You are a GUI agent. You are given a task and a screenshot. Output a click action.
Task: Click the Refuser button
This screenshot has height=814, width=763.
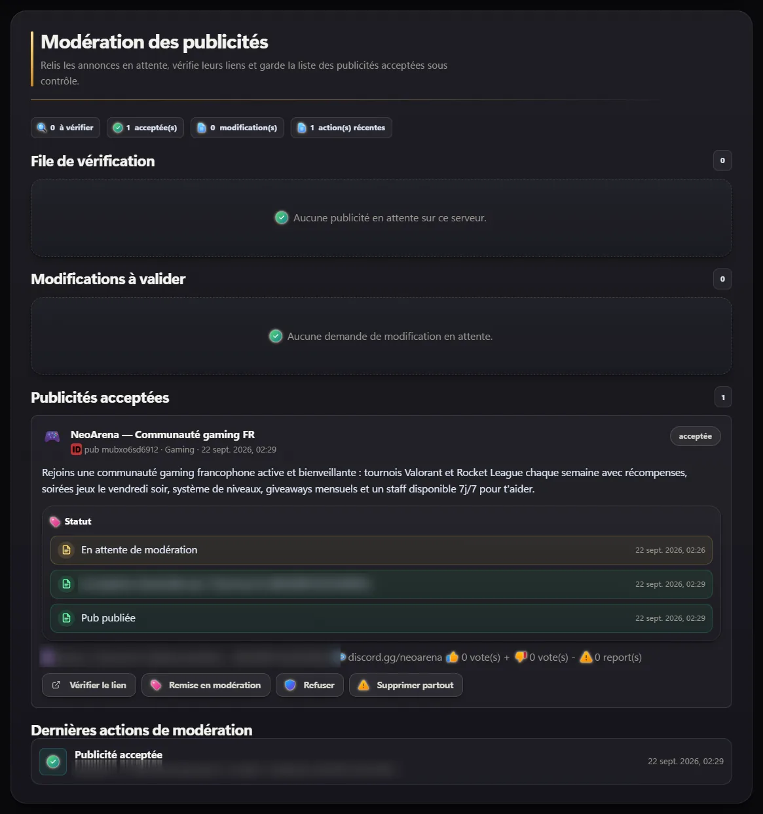tap(310, 685)
